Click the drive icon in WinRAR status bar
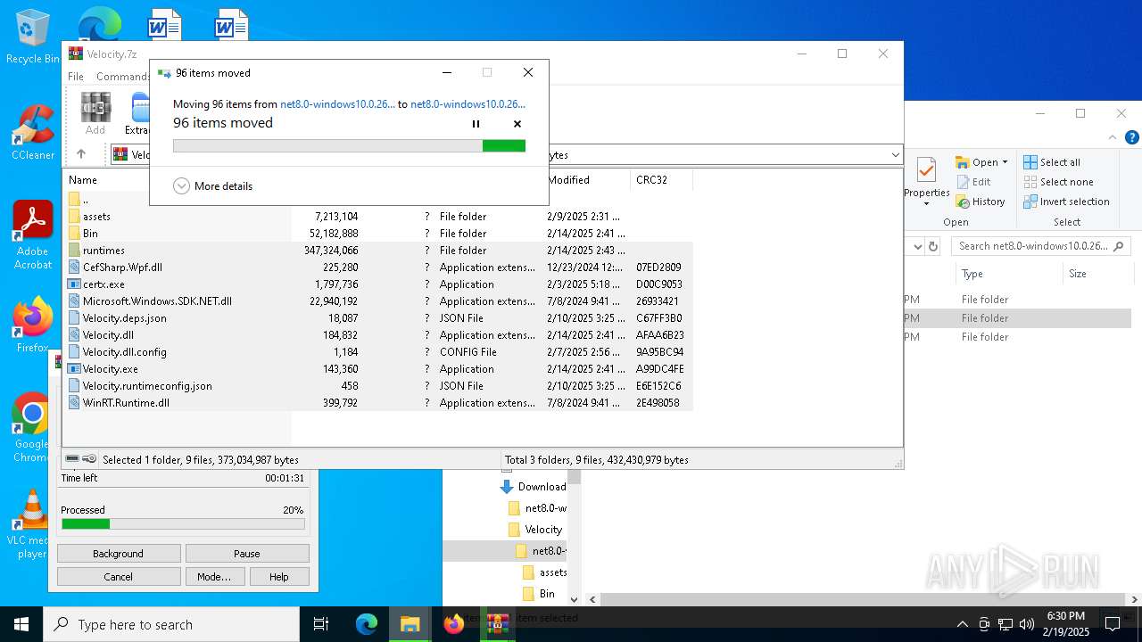This screenshot has height=642, width=1142. pyautogui.click(x=72, y=459)
